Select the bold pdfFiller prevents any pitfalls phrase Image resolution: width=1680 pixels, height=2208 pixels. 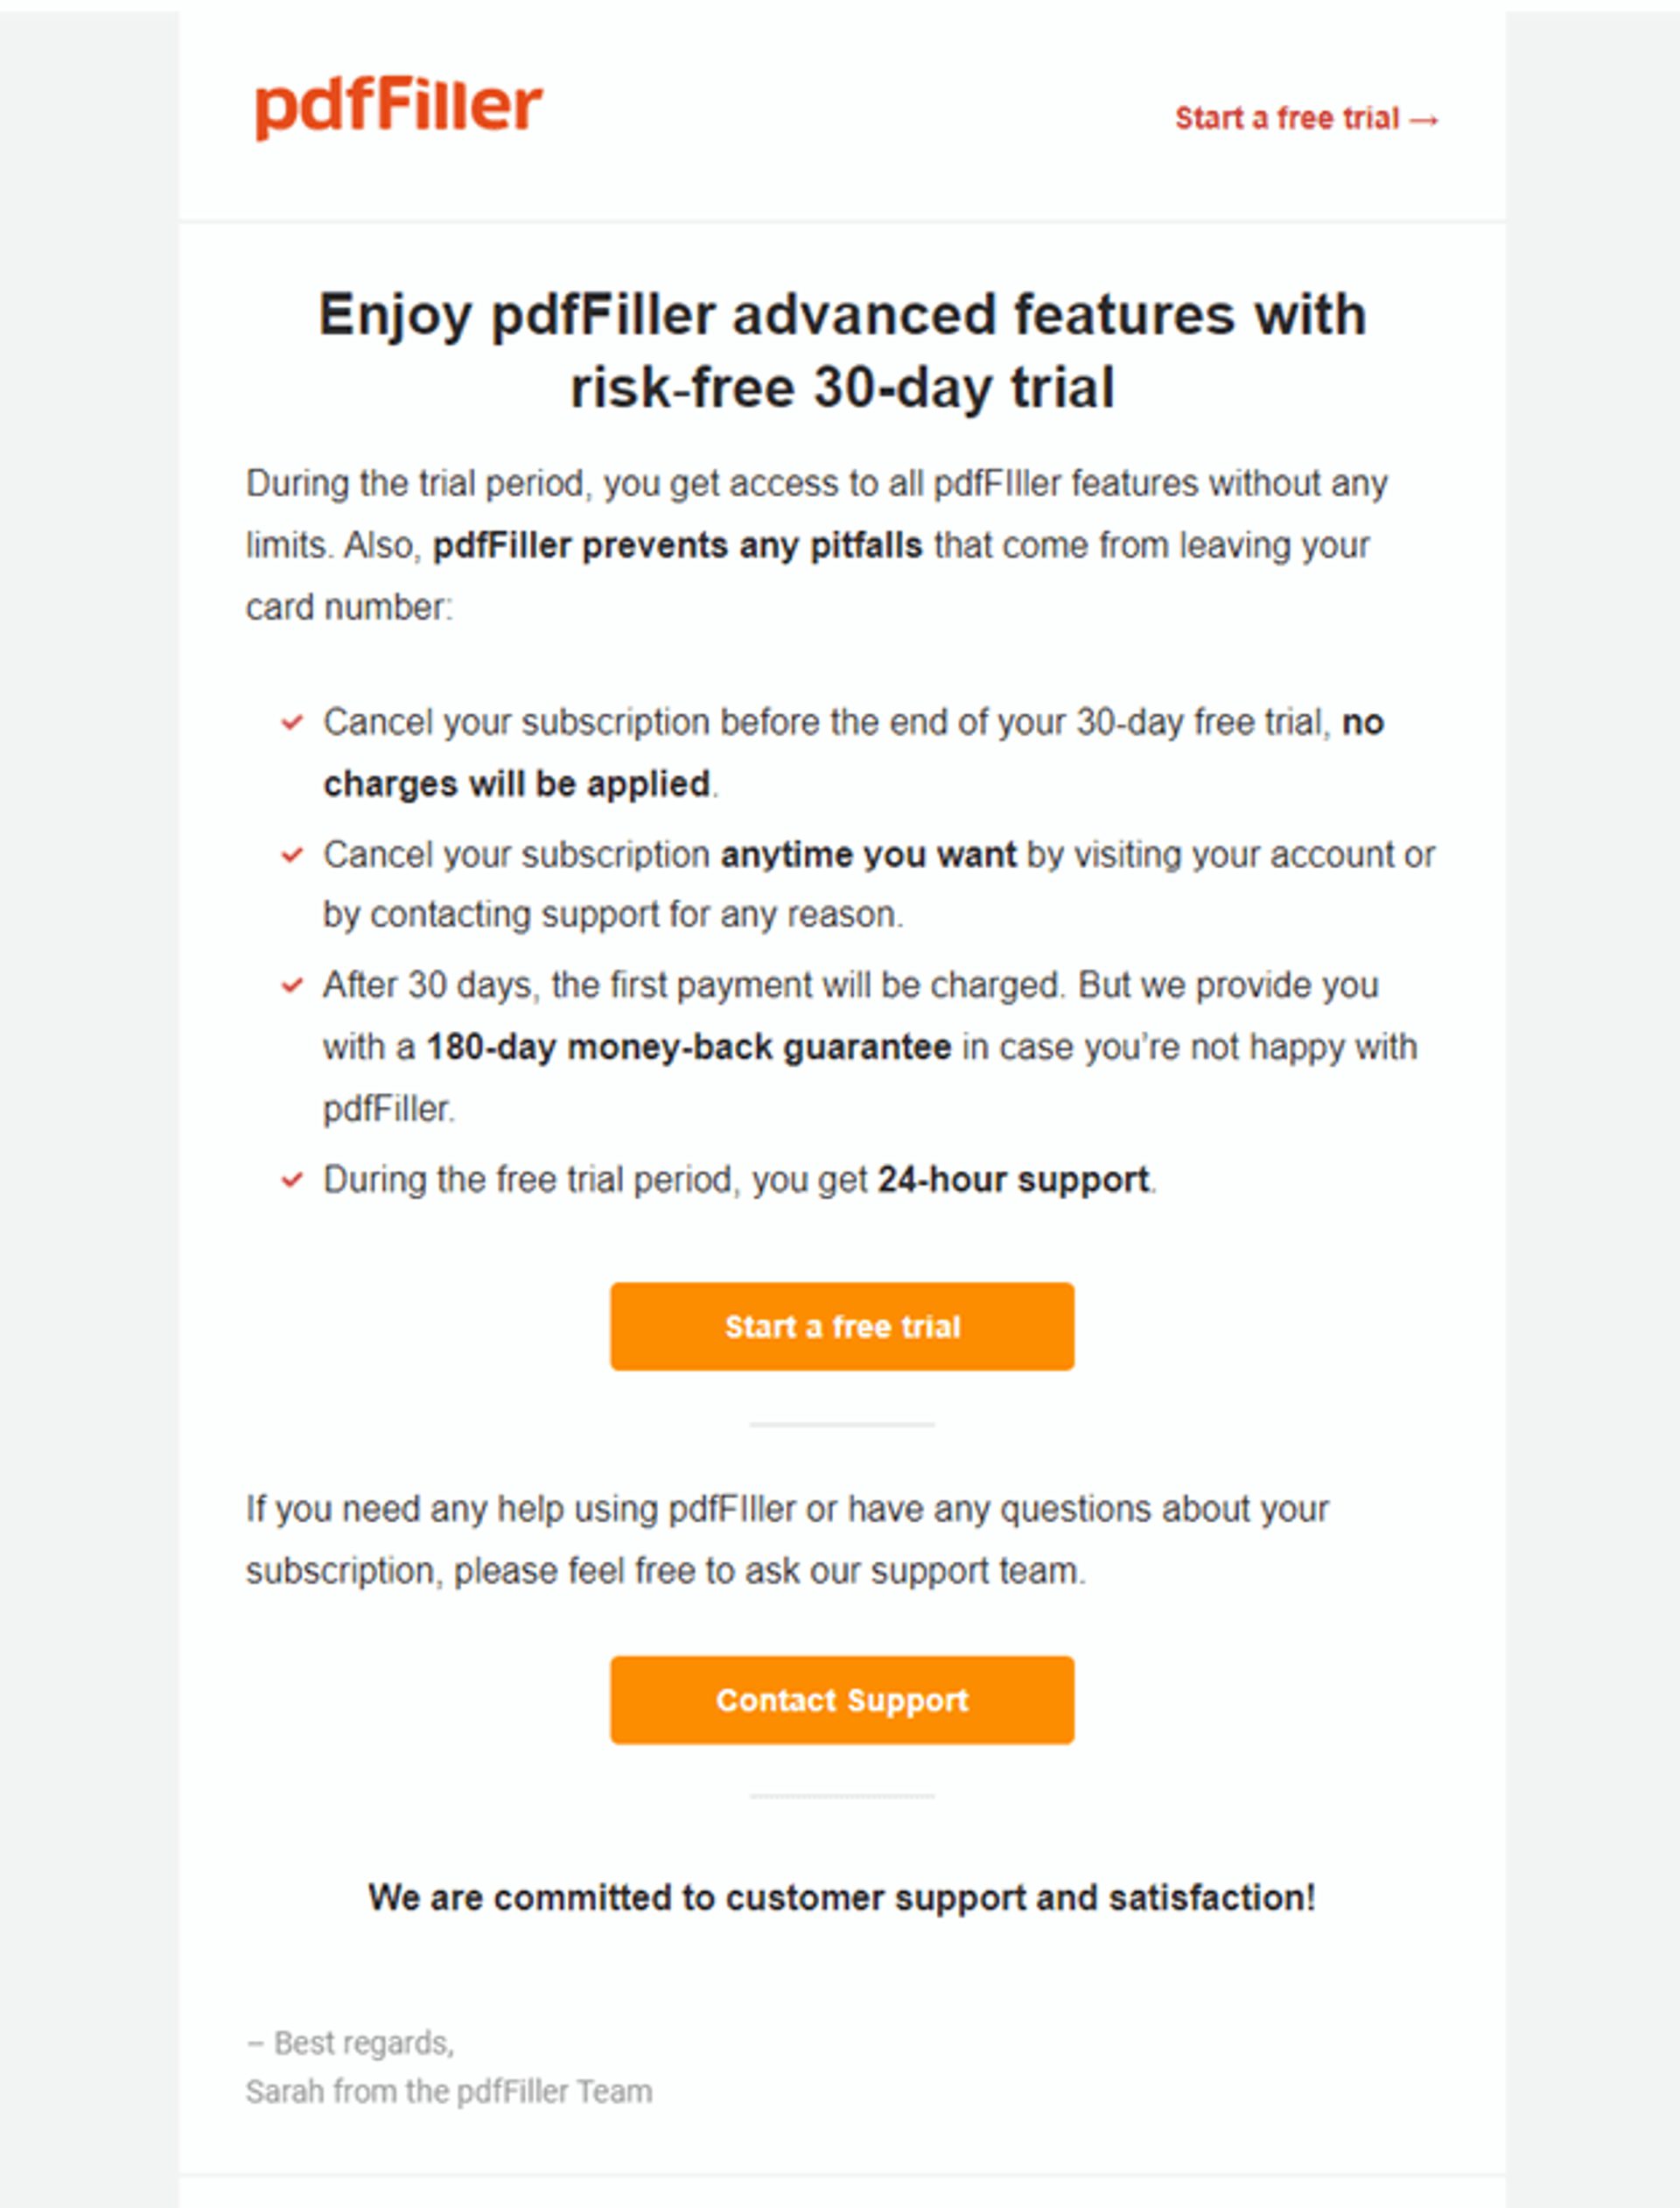pyautogui.click(x=678, y=545)
